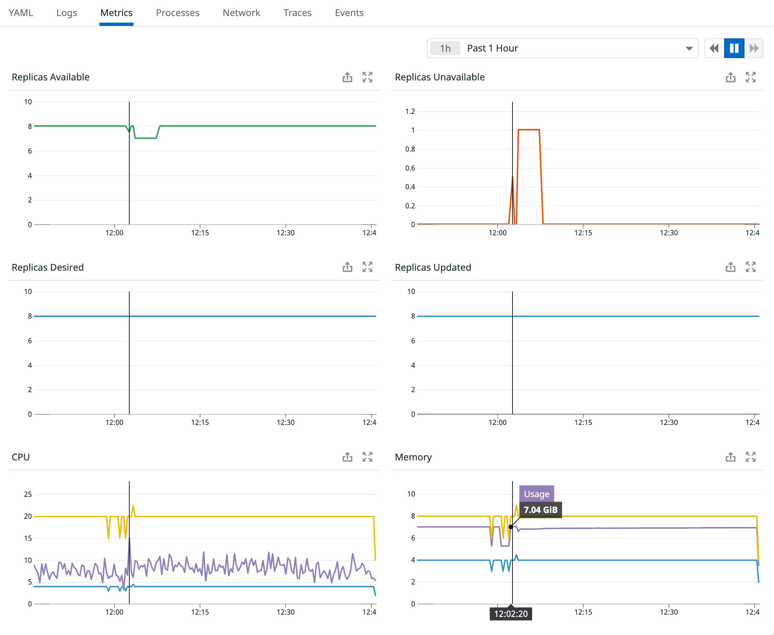Select the Traces tab
Viewport: 774px width, 635px height.
tap(297, 12)
